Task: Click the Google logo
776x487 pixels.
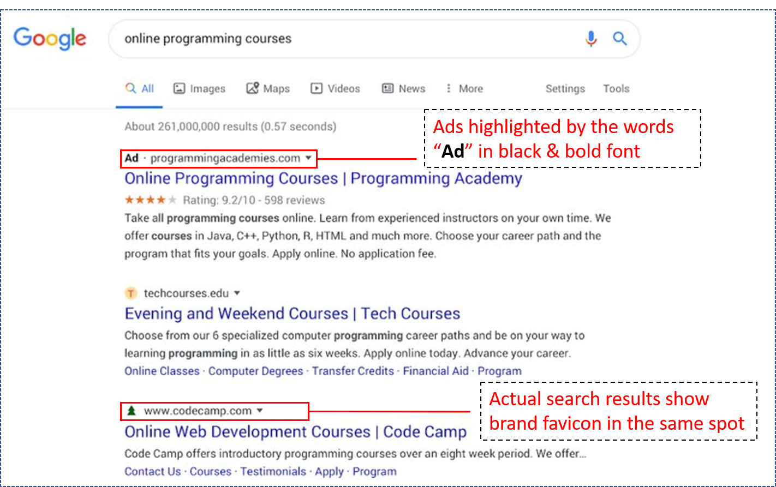Action: click(50, 39)
